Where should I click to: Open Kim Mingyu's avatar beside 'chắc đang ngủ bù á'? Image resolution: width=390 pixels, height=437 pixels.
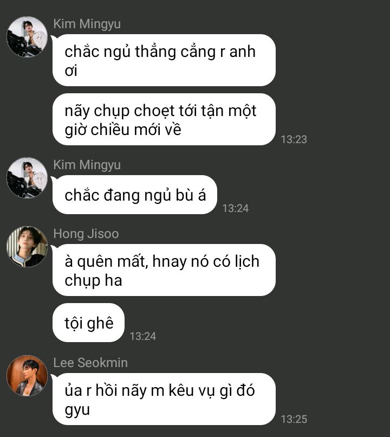coord(27,177)
